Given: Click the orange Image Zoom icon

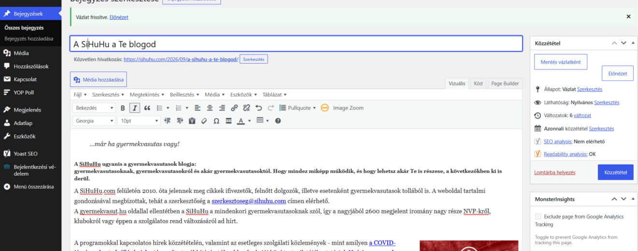Looking at the screenshot, I should tap(325, 108).
